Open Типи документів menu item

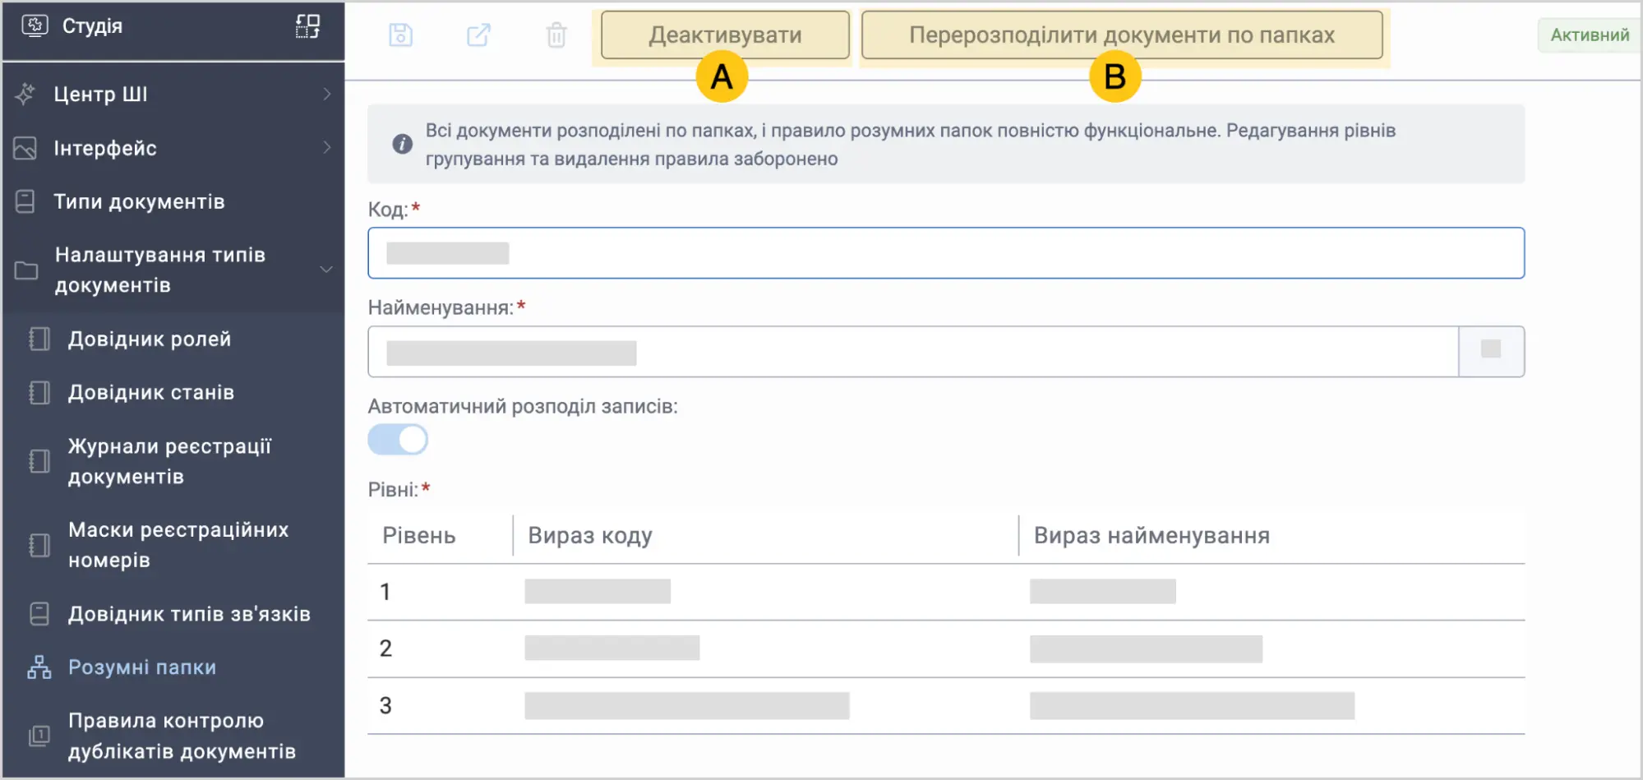[173, 202]
